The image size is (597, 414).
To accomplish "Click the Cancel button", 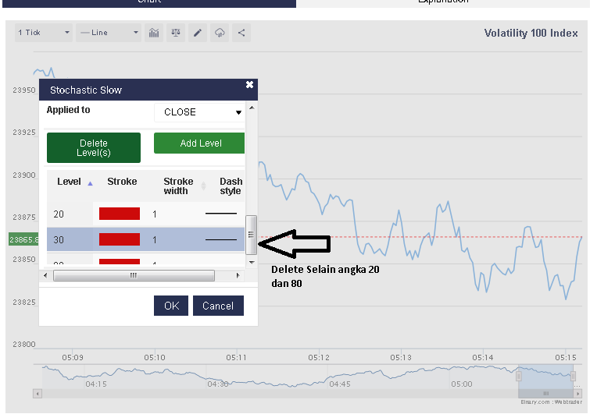I will click(x=218, y=306).
